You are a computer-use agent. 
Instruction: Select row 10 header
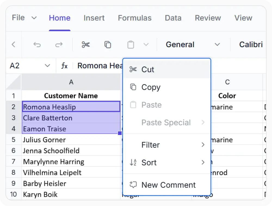[x=14, y=194]
